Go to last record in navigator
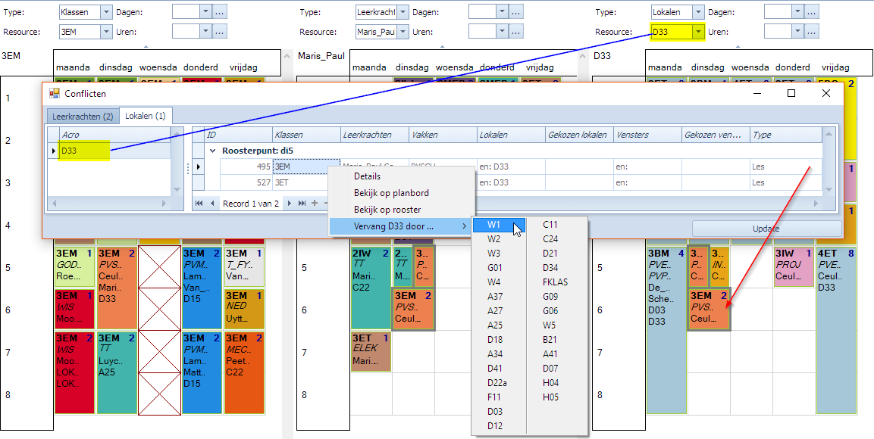The height and width of the screenshot is (439, 874). (302, 204)
